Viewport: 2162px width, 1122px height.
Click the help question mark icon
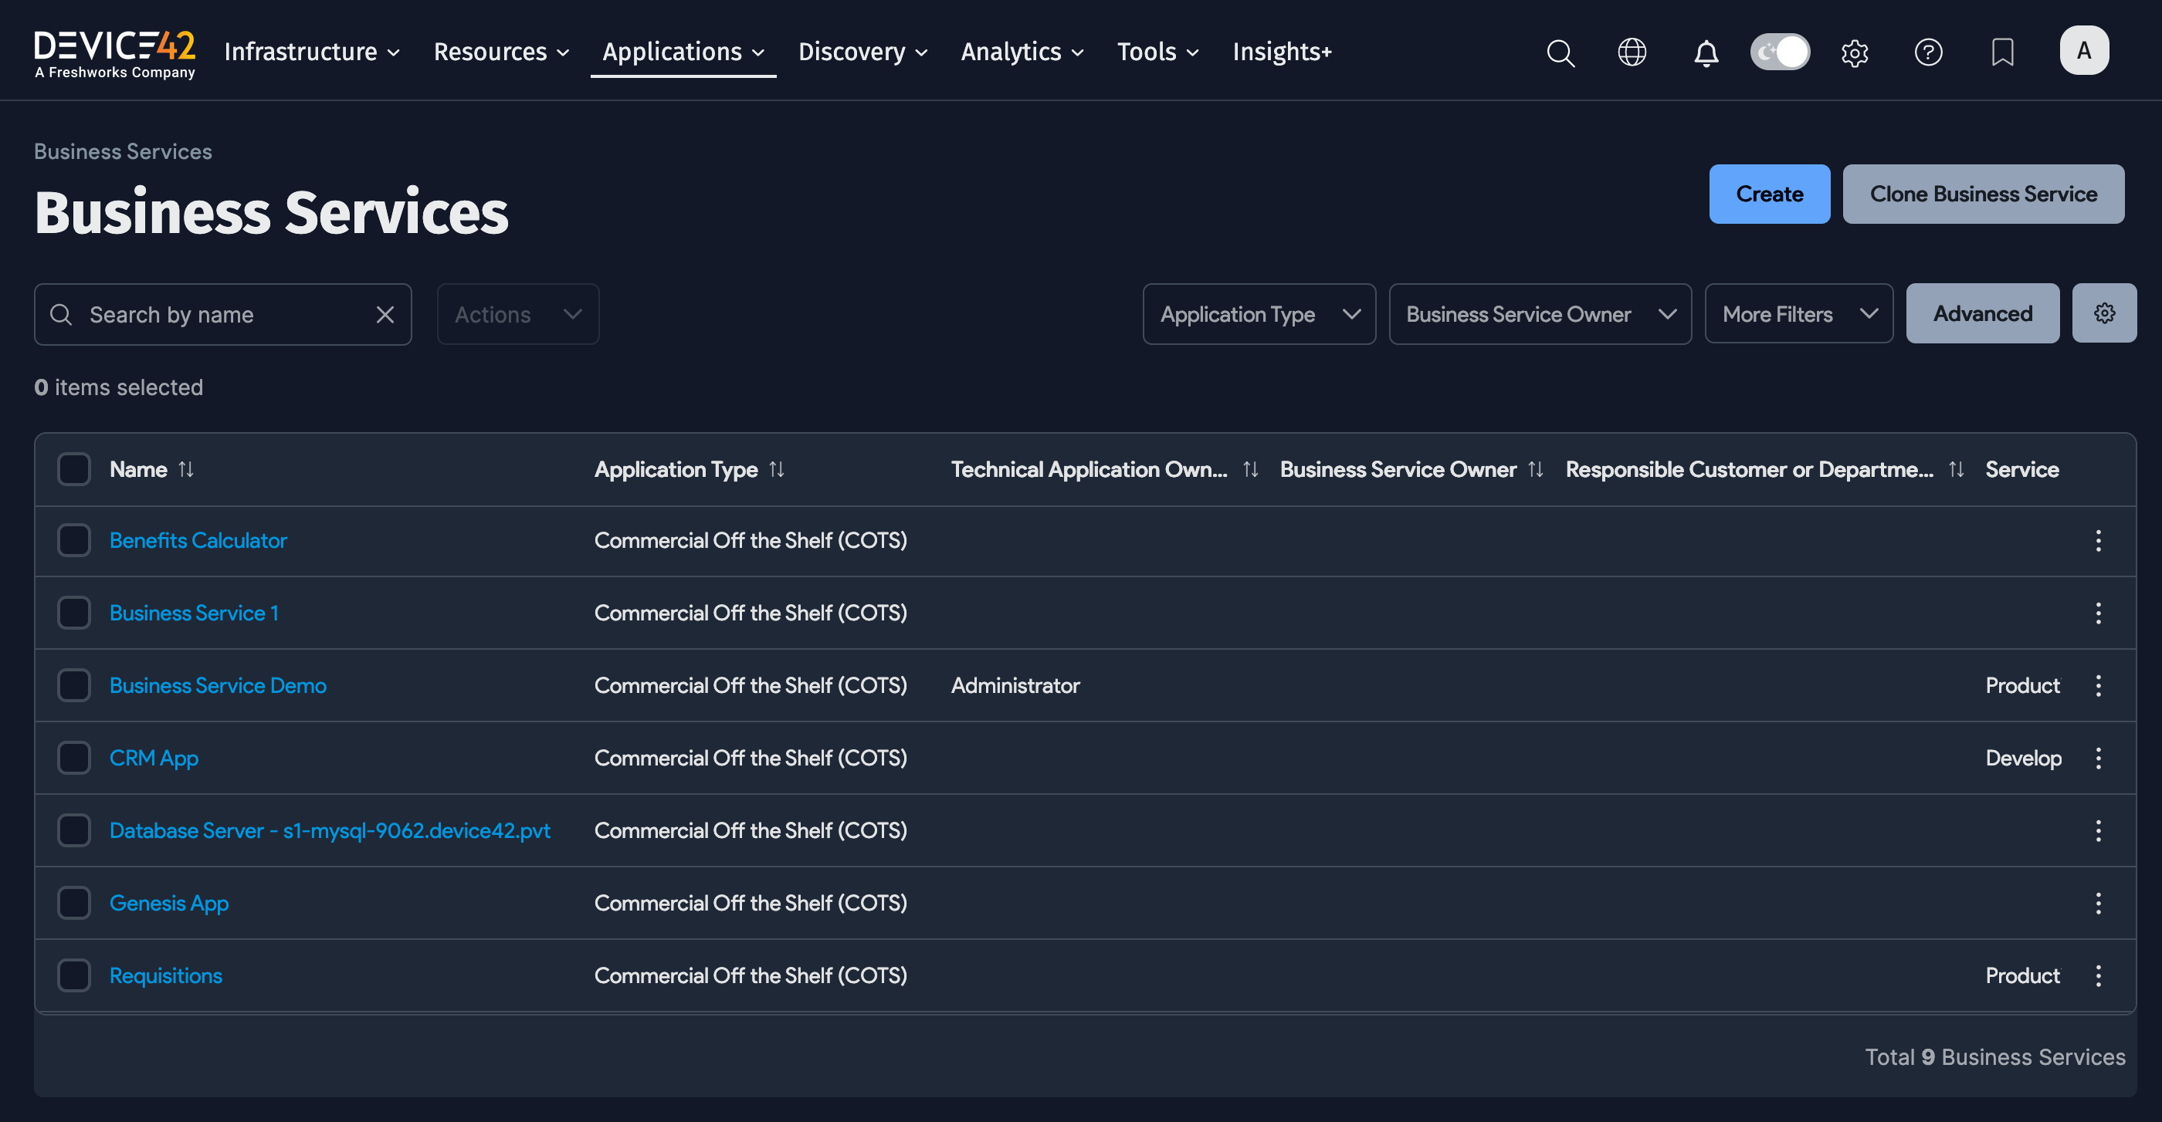pyautogui.click(x=1929, y=52)
